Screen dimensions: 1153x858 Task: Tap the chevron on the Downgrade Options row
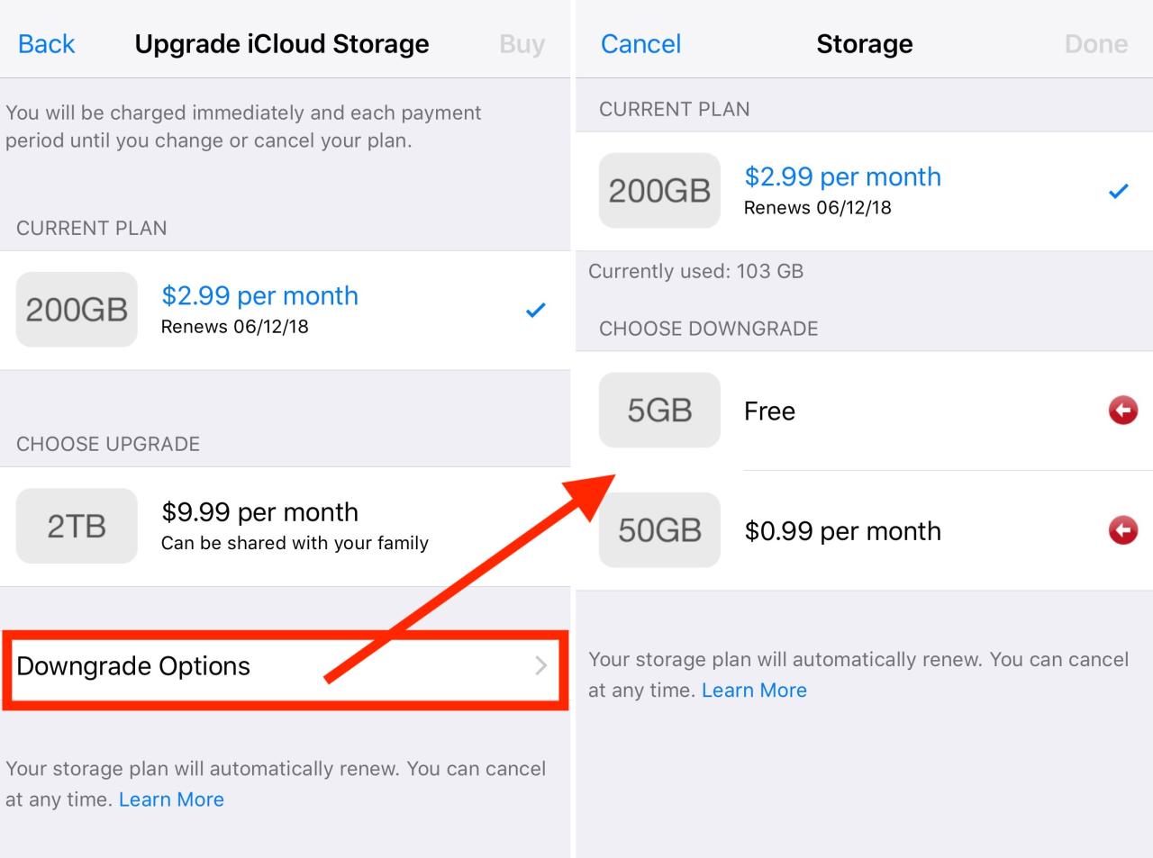[x=540, y=666]
